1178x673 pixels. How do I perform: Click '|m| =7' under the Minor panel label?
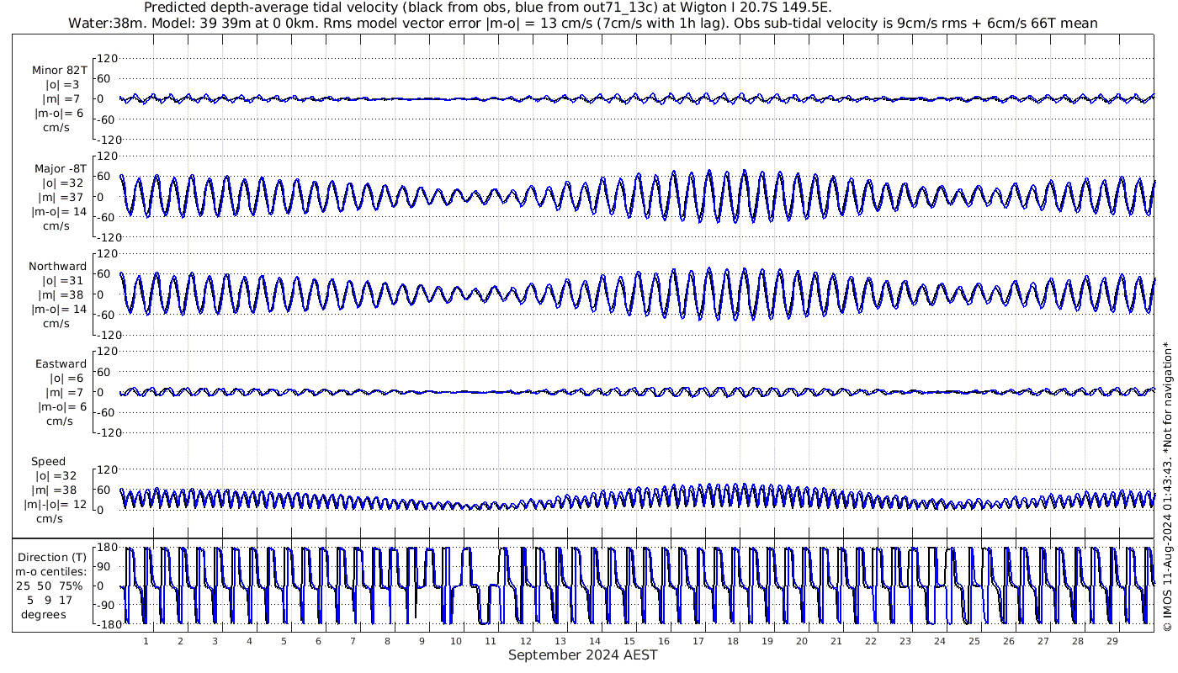(61, 99)
